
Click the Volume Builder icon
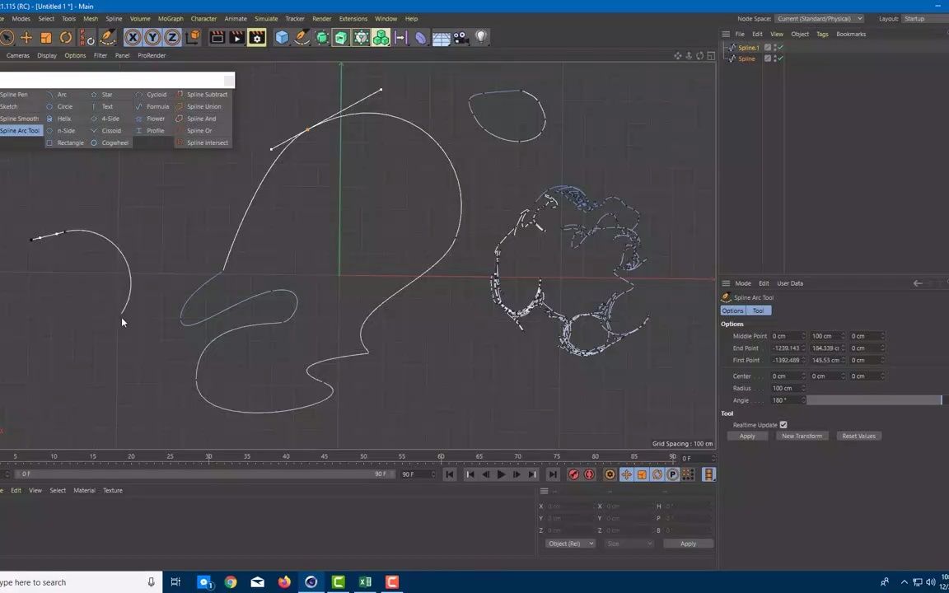tap(362, 38)
